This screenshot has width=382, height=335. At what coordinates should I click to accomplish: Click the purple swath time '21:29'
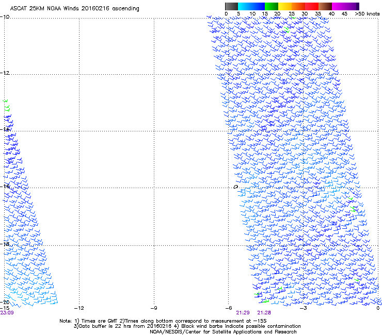pos(243,313)
